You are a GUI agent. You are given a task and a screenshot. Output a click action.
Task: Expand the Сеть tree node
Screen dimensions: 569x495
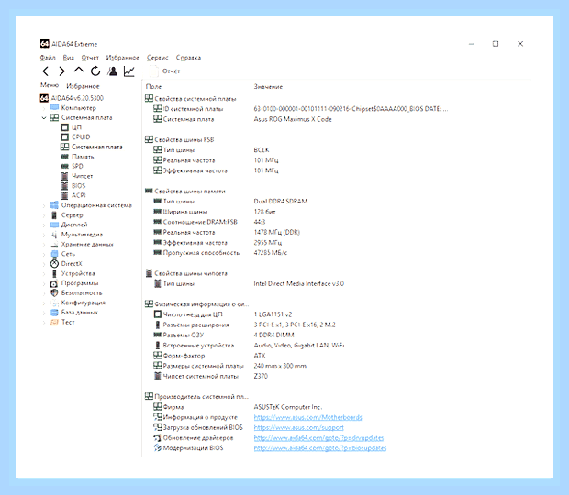point(44,254)
